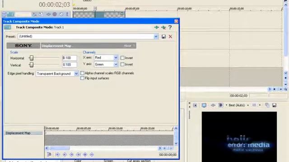Click the timeline cursor position field 00:00:02;03
The height and width of the screenshot is (162, 289).
[x=239, y=95]
